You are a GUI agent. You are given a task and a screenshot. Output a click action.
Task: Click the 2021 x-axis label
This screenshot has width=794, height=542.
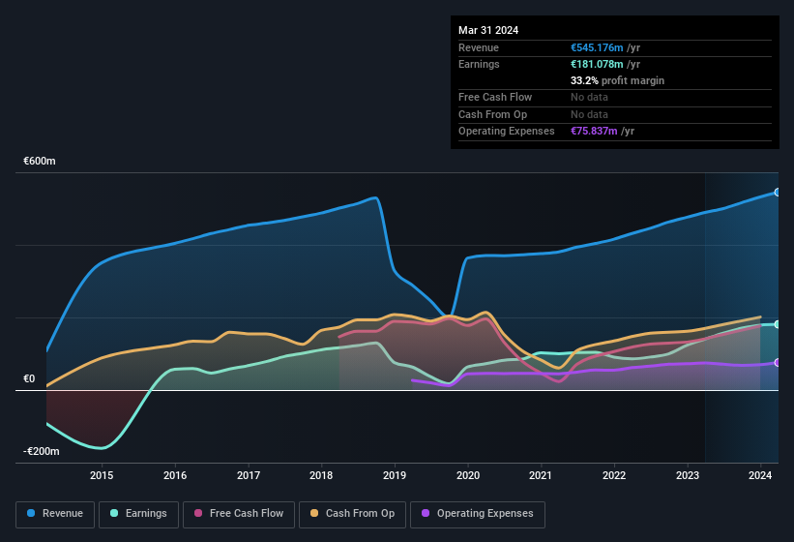pos(541,475)
